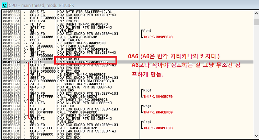259x140 pixels.
Task: Select the TK4PK.0040EFD0 comment
Action: tap(158, 112)
